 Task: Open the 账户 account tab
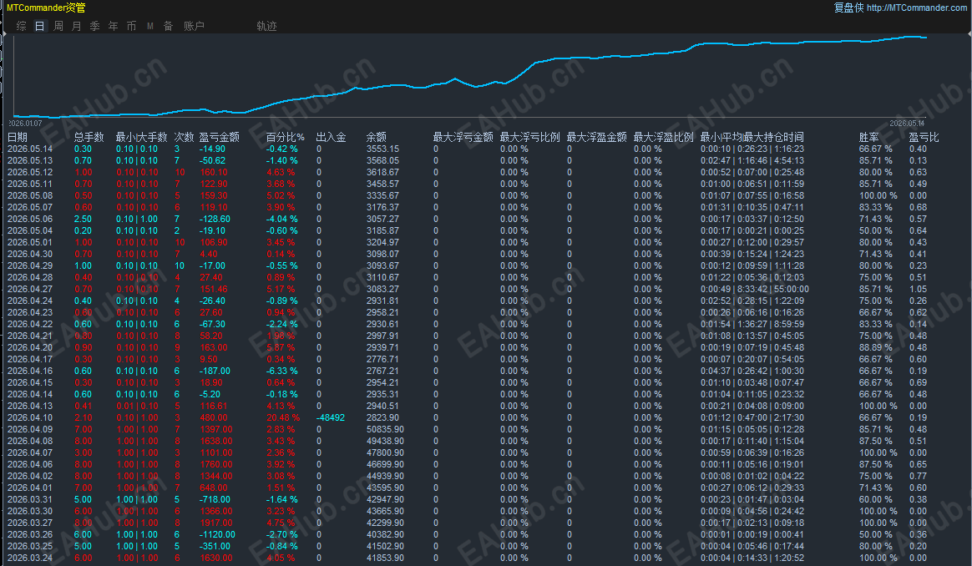click(194, 26)
